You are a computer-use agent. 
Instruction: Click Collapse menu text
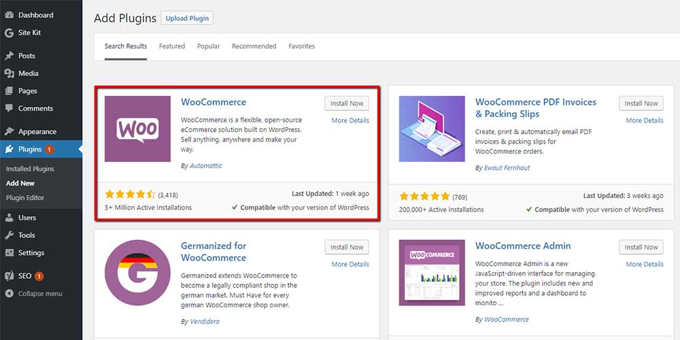[40, 294]
